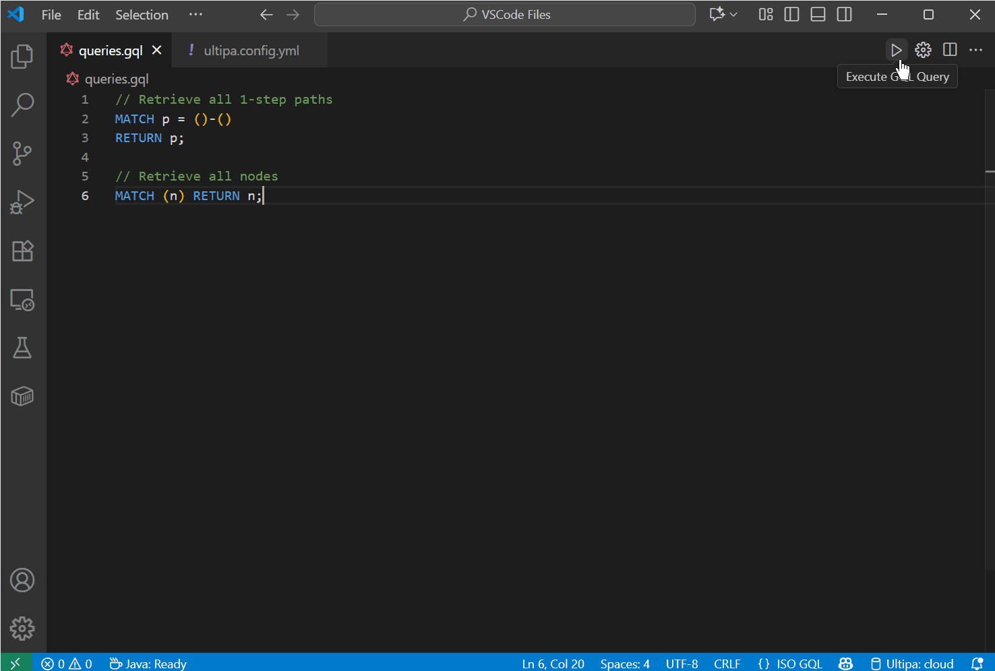Click the Ultipa gear settings icon in editor toolbar

[923, 50]
